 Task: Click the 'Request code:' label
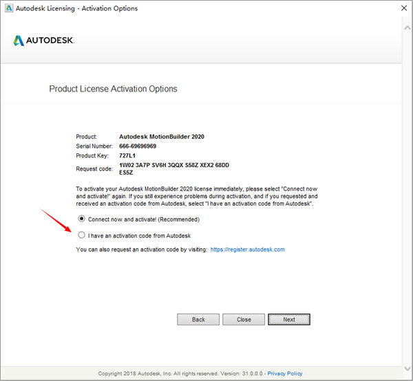click(94, 168)
